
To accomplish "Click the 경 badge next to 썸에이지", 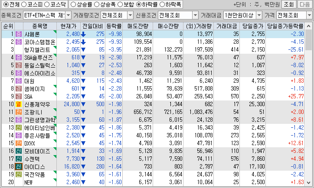I will 19,89.
